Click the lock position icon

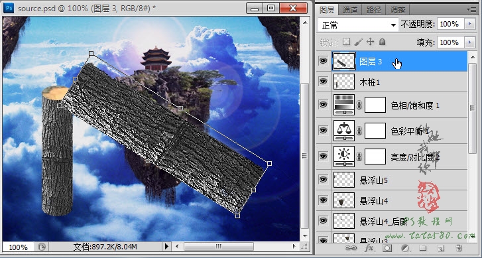(370, 42)
